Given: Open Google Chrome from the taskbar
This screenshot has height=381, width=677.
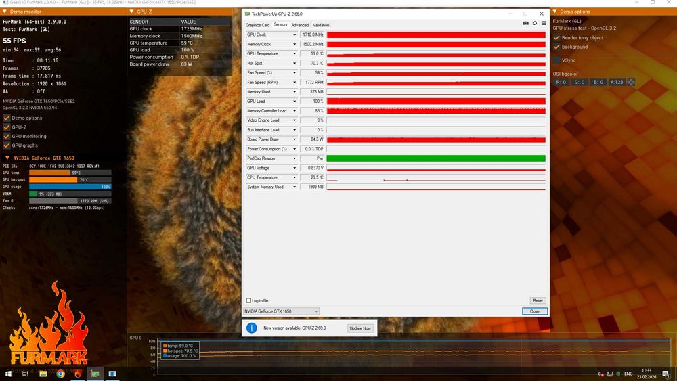Looking at the screenshot, I should pyautogui.click(x=60, y=374).
